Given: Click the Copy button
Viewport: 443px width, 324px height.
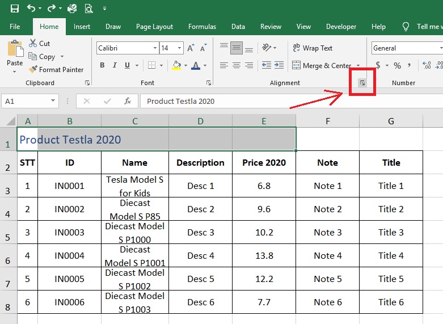Looking at the screenshot, I should point(41,57).
